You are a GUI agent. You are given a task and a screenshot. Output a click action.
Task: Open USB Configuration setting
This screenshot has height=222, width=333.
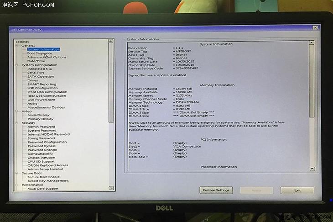(42, 88)
